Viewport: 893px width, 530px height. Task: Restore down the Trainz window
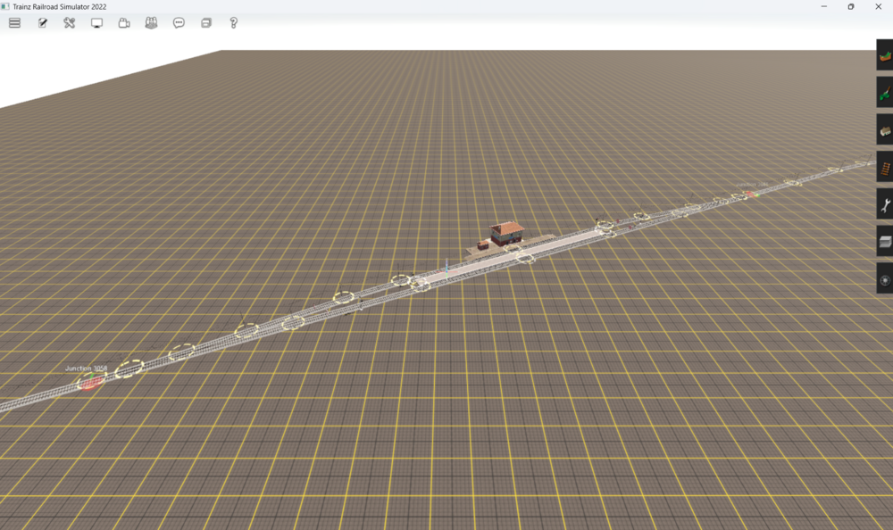(x=851, y=6)
